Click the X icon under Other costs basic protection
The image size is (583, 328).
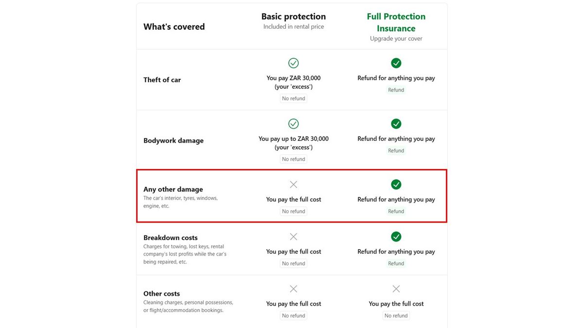point(293,289)
